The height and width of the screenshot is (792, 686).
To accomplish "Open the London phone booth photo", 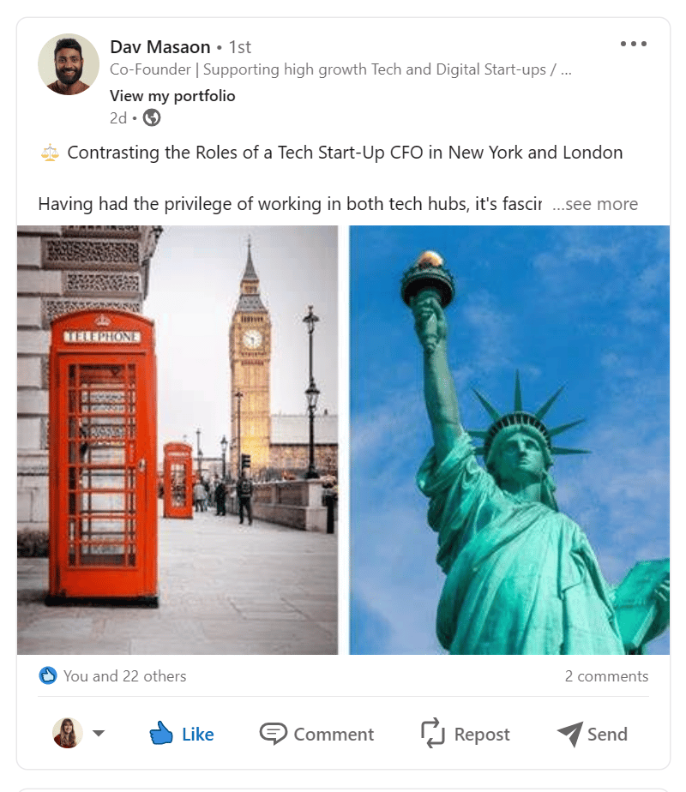I will coord(178,440).
